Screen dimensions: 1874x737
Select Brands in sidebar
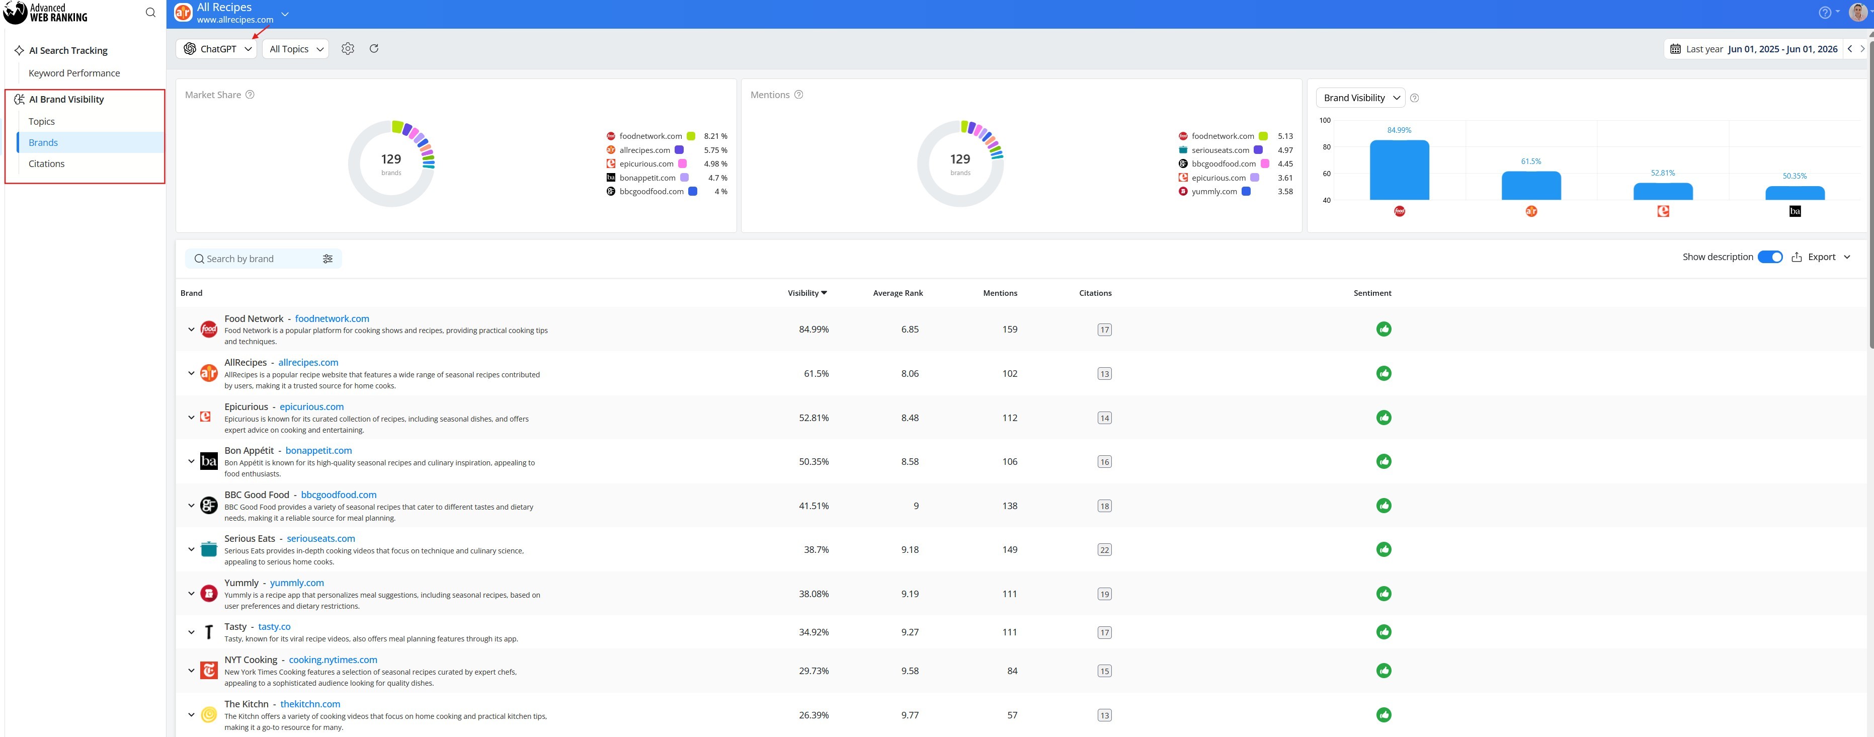[x=90, y=142]
